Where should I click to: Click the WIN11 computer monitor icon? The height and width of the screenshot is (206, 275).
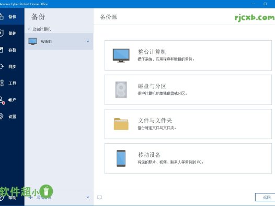tap(32, 41)
